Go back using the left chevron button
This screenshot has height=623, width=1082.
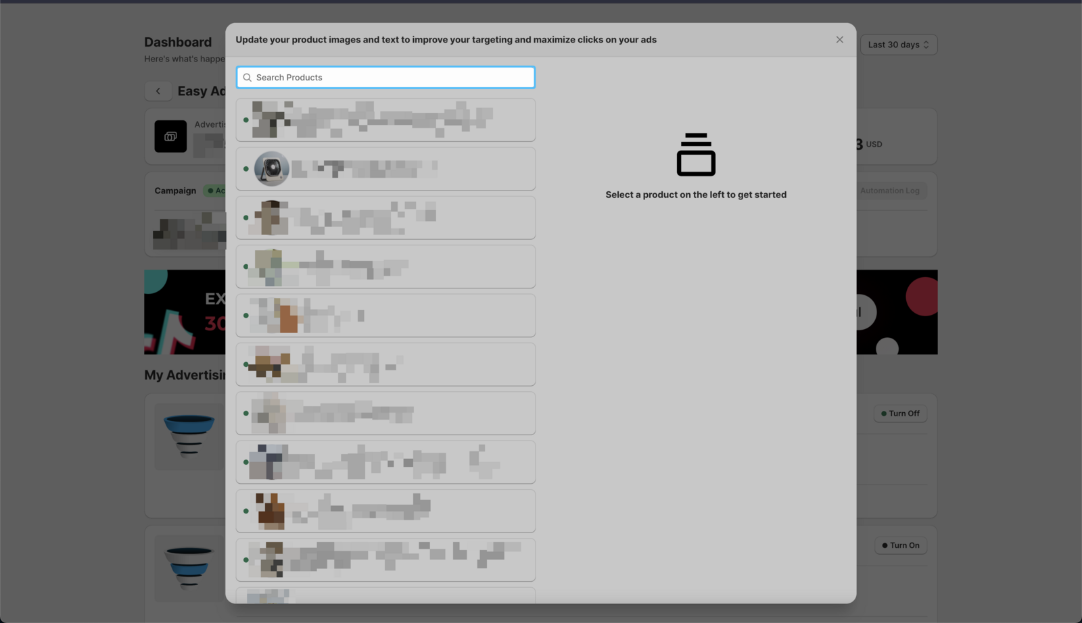[x=158, y=91]
